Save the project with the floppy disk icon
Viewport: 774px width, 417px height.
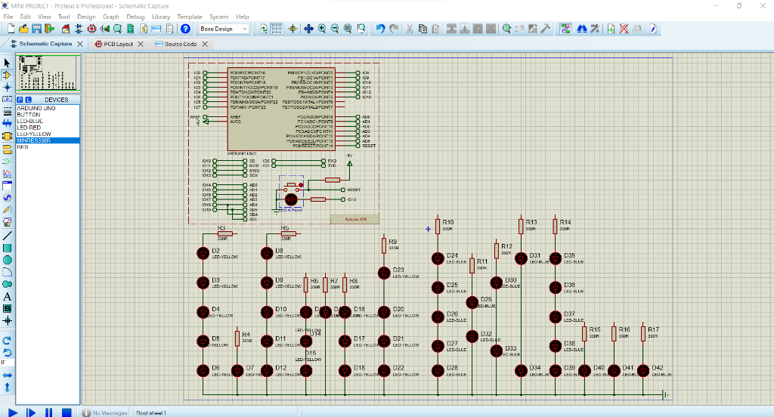tap(36, 29)
